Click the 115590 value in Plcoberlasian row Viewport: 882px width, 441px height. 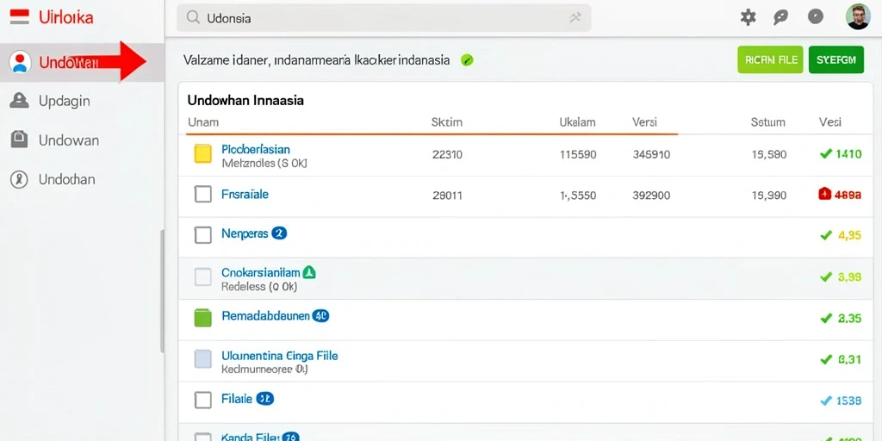578,154
